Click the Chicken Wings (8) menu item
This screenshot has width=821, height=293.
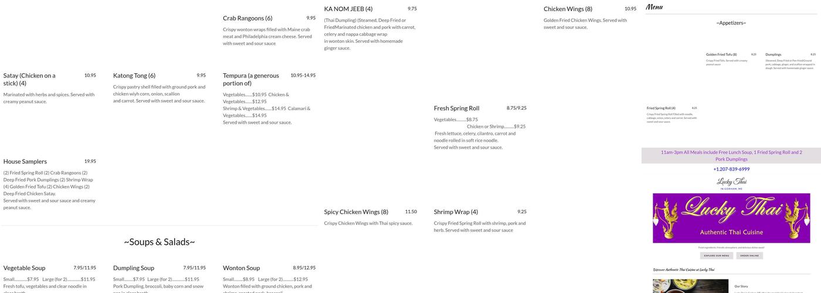click(x=568, y=9)
